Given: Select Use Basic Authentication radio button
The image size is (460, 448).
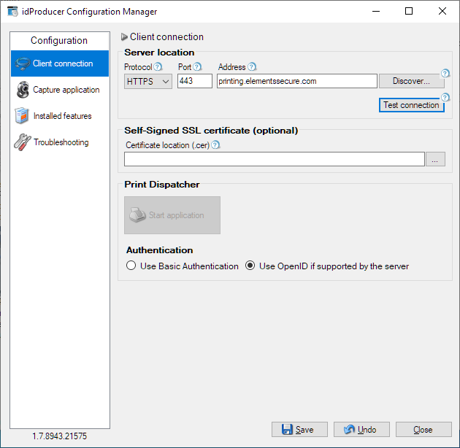Looking at the screenshot, I should coord(131,266).
